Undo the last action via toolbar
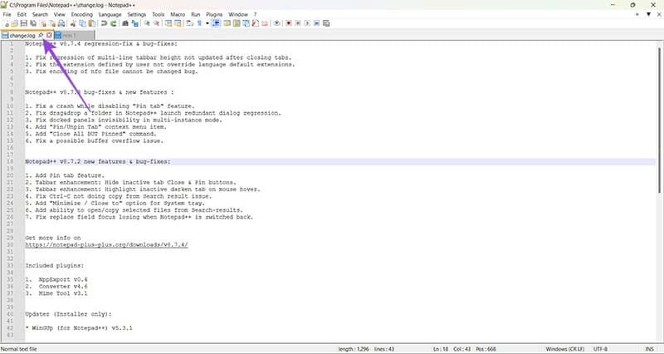 tap(105, 23)
